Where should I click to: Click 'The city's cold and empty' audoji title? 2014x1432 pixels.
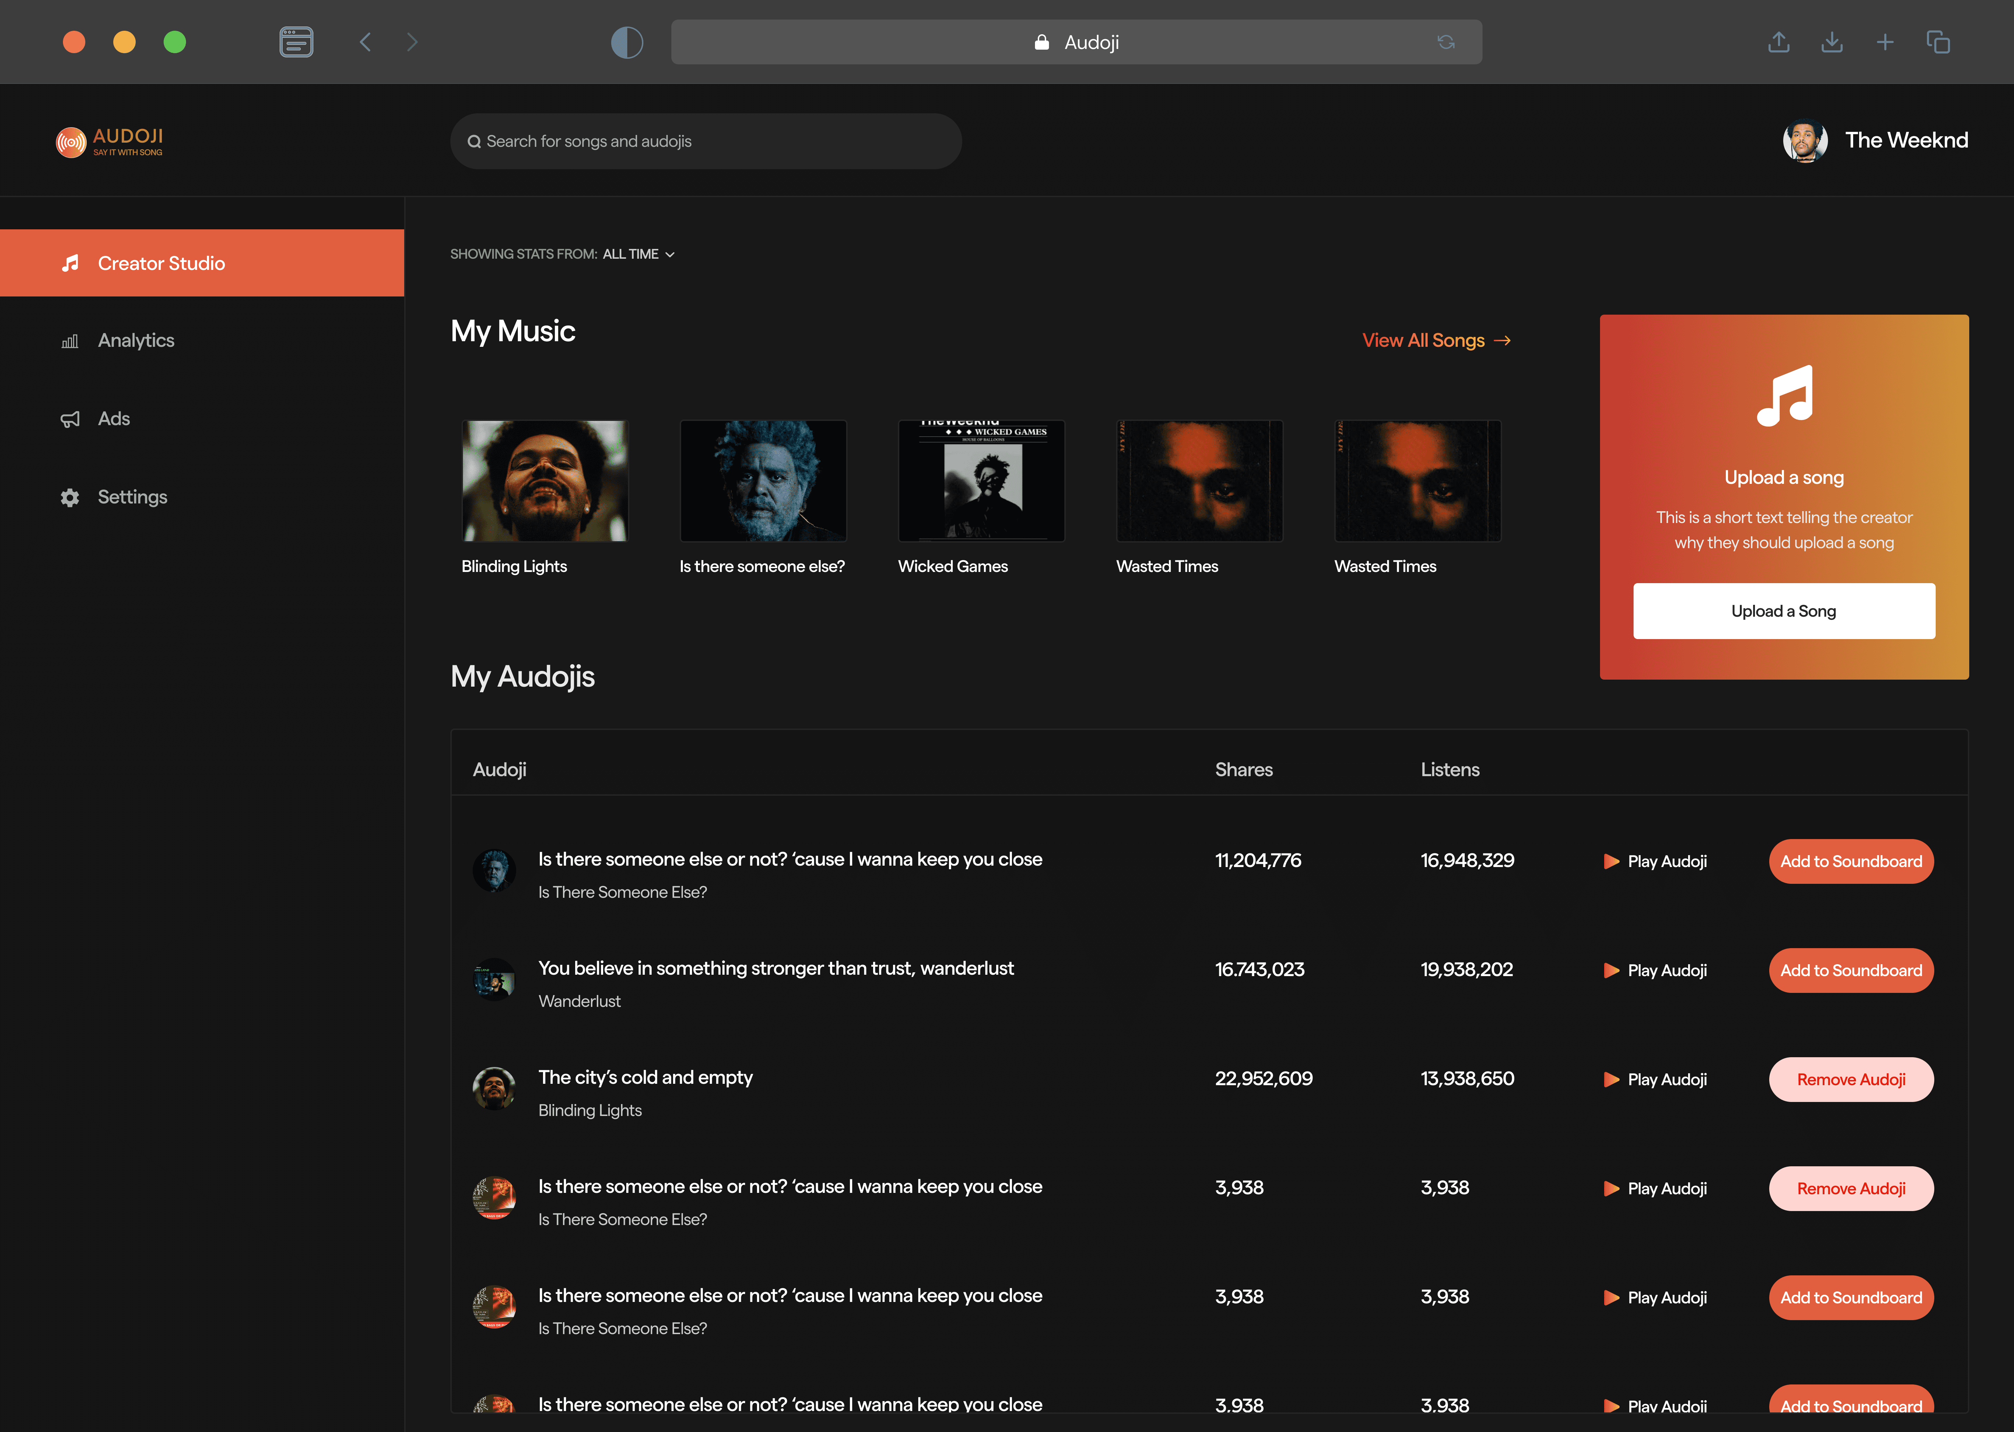pyautogui.click(x=645, y=1077)
